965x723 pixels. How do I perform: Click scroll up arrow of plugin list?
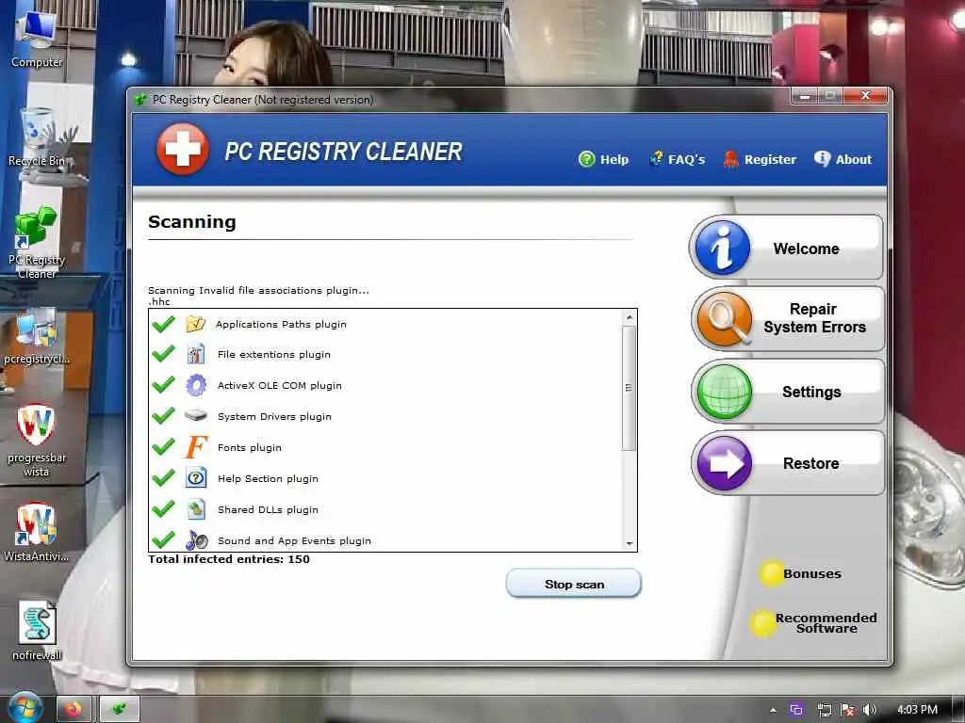coord(629,317)
